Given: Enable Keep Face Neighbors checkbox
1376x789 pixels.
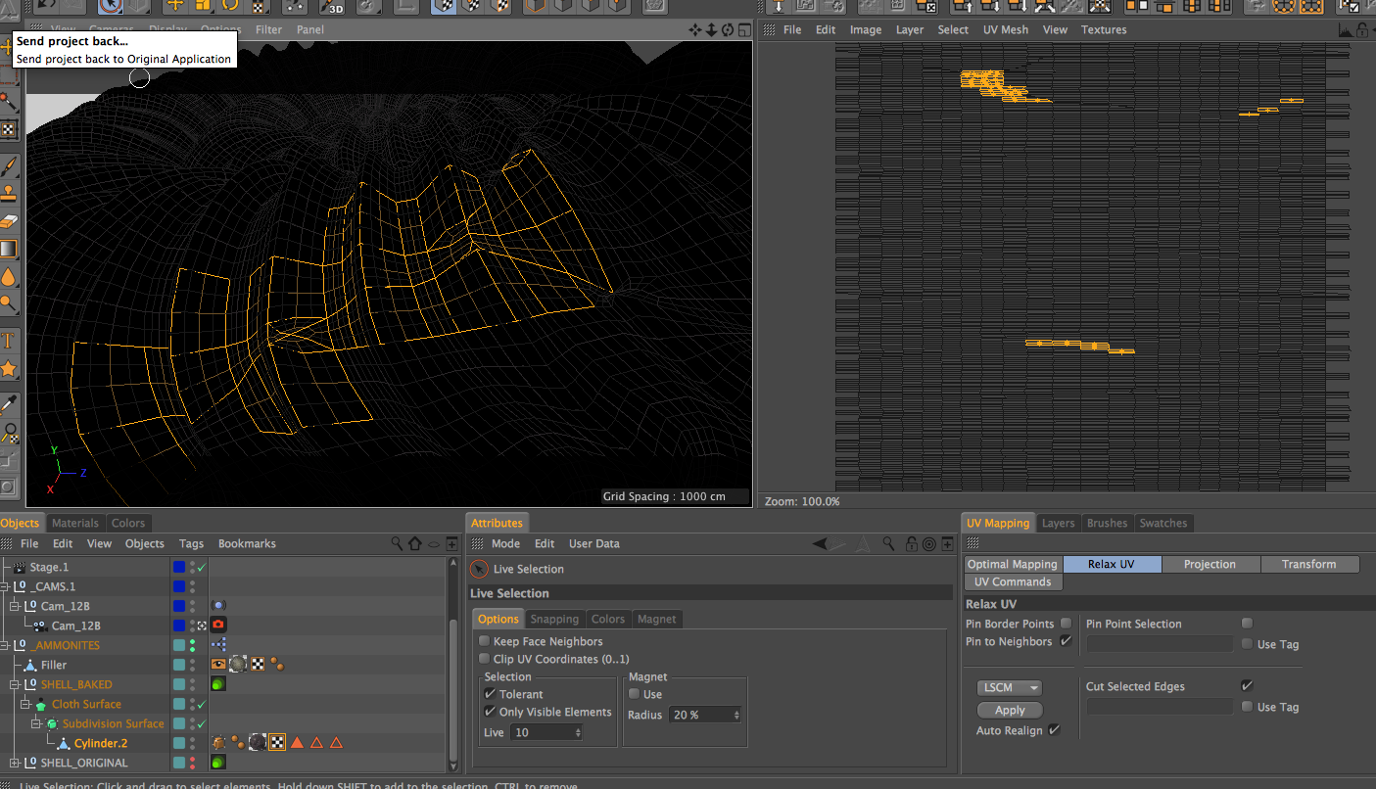Looking at the screenshot, I should coord(484,641).
